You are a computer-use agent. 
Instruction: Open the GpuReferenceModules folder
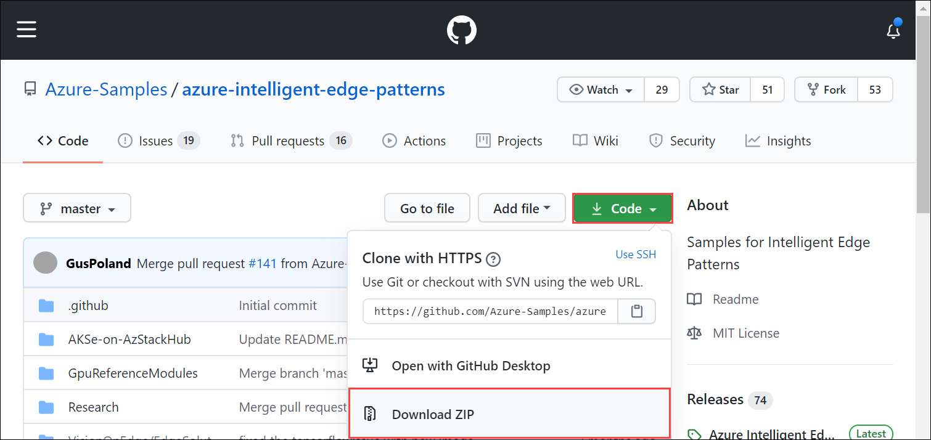click(x=133, y=373)
